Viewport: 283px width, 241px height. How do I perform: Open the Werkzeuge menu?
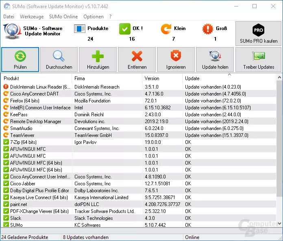pyautogui.click(x=32, y=17)
